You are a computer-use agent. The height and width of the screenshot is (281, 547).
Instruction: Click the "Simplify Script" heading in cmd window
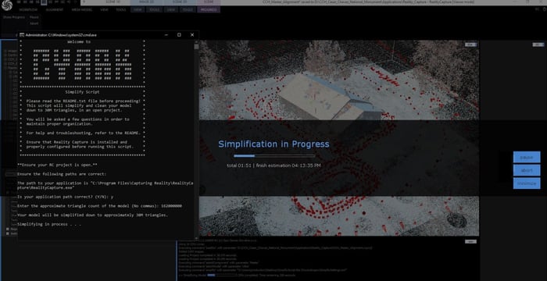(x=82, y=92)
